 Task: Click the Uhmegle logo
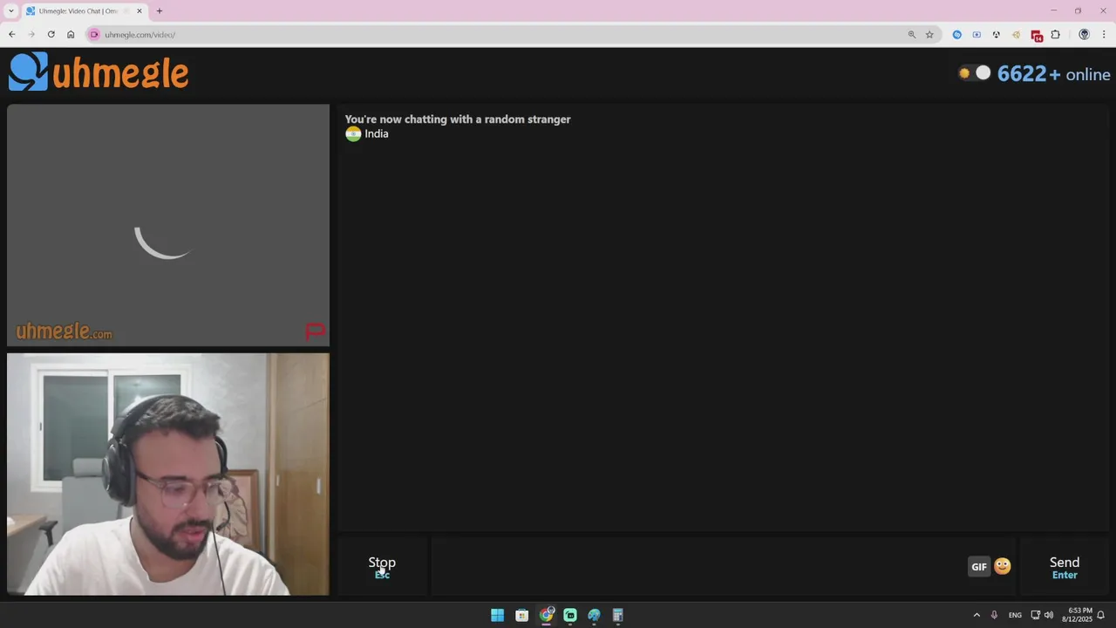[x=99, y=72]
